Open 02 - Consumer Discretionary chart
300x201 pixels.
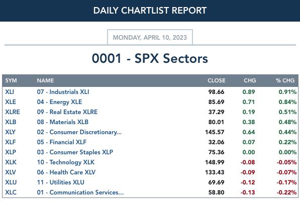point(79,132)
